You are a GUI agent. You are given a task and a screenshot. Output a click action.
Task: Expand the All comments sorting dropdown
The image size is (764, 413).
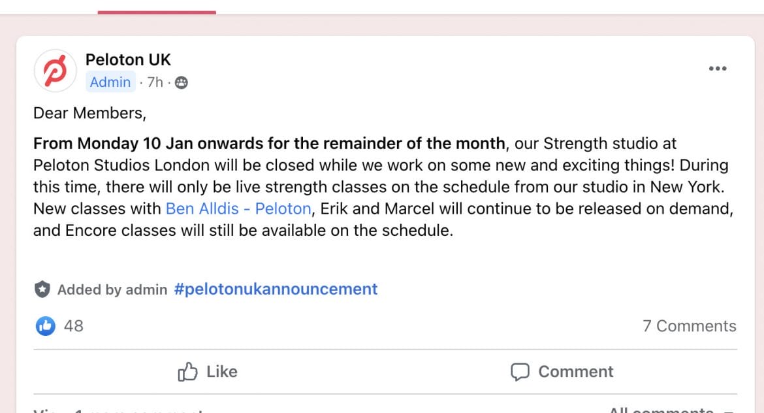tap(671, 410)
